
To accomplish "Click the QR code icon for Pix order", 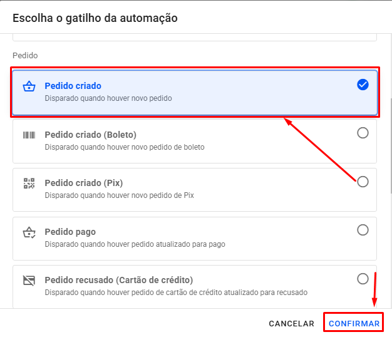I will point(29,184).
